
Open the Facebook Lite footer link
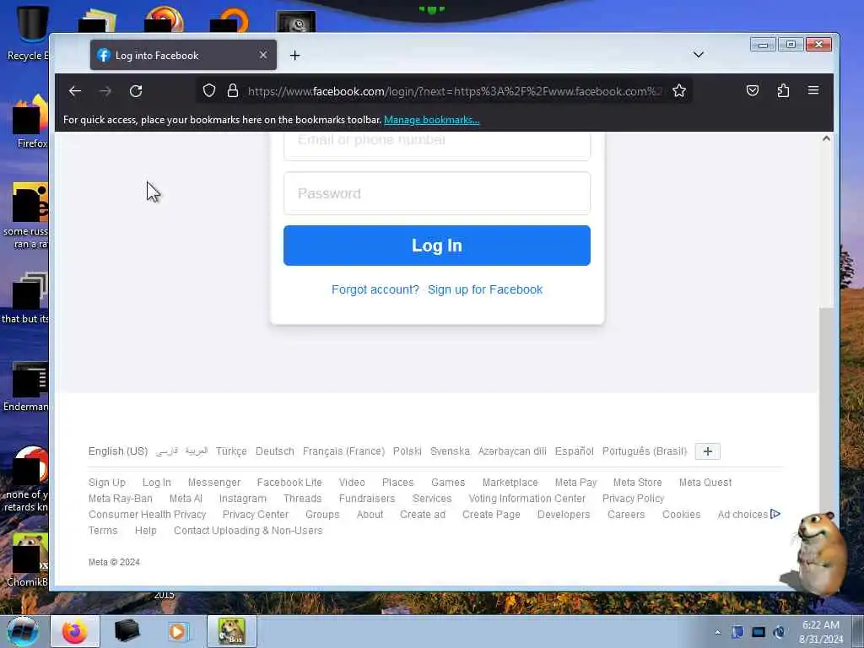[289, 483]
